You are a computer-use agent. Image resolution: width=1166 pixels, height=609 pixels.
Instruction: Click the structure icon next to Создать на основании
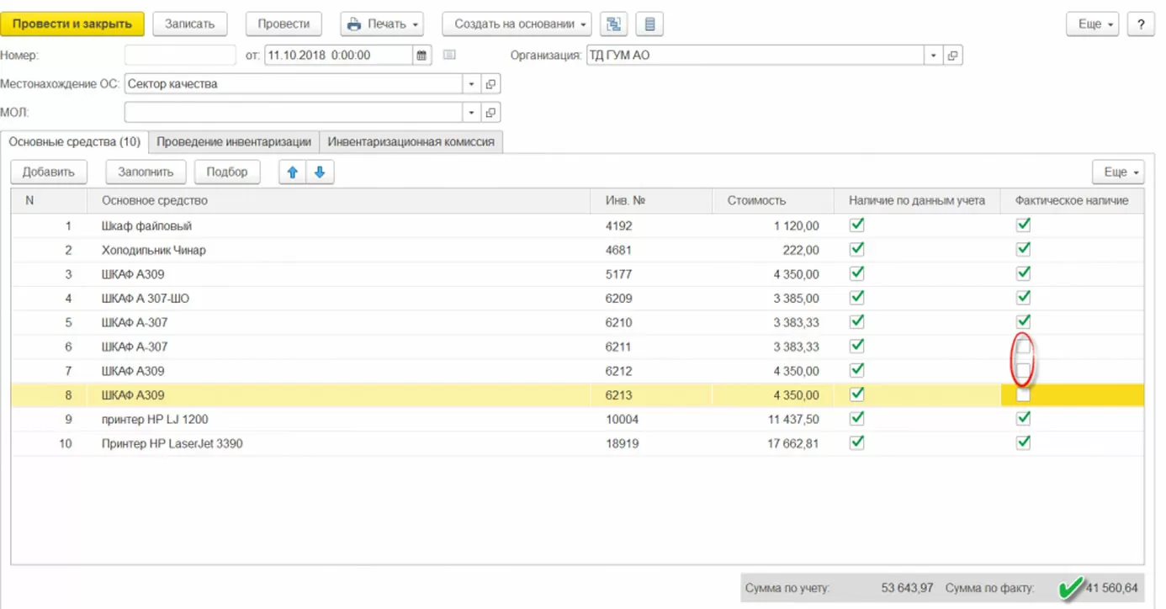coord(615,24)
